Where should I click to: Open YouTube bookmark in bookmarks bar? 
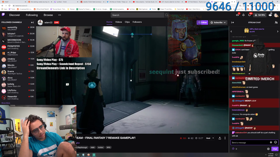(131, 9)
